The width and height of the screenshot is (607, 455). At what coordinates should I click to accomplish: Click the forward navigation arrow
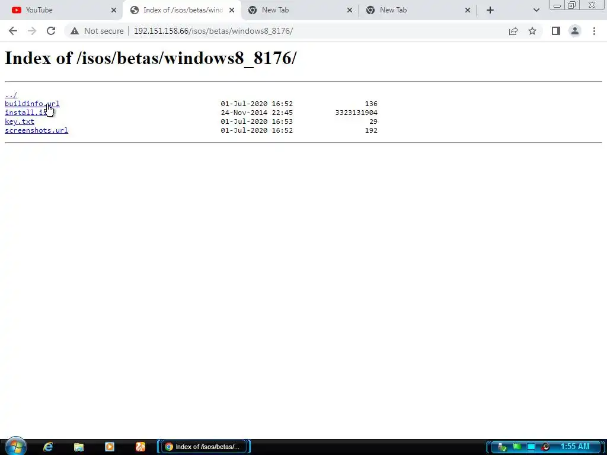32,31
